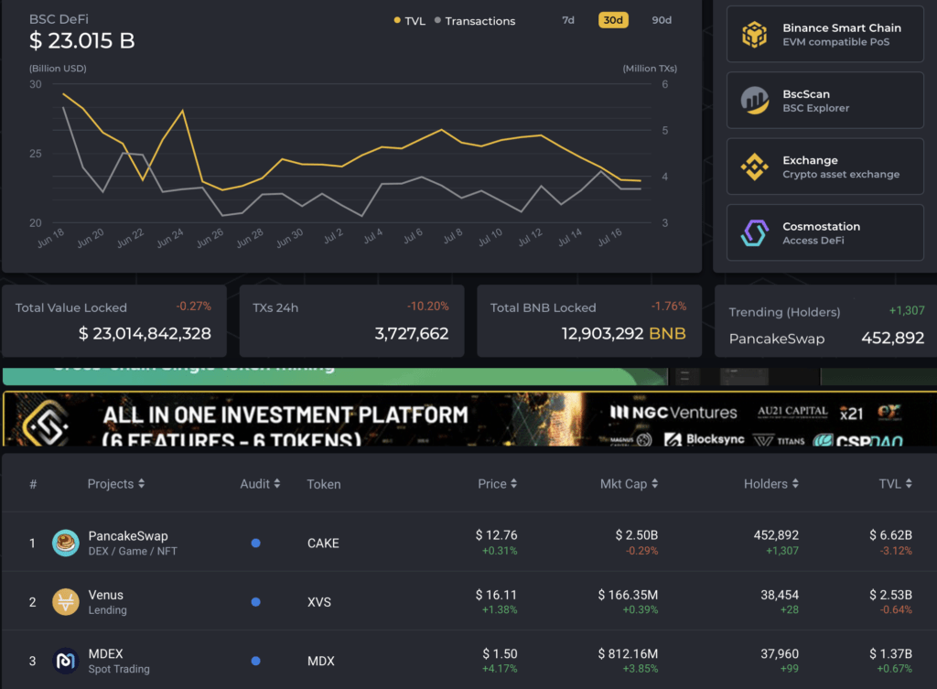The image size is (937, 689).
Task: Click the MDEX project logo
Action: coord(66,661)
